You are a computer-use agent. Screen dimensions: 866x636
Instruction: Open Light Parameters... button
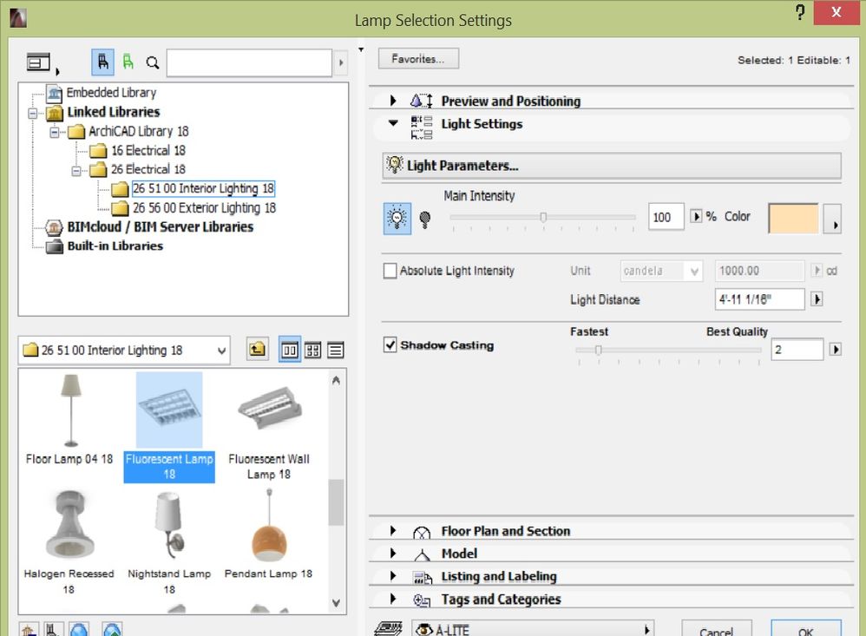tap(612, 166)
